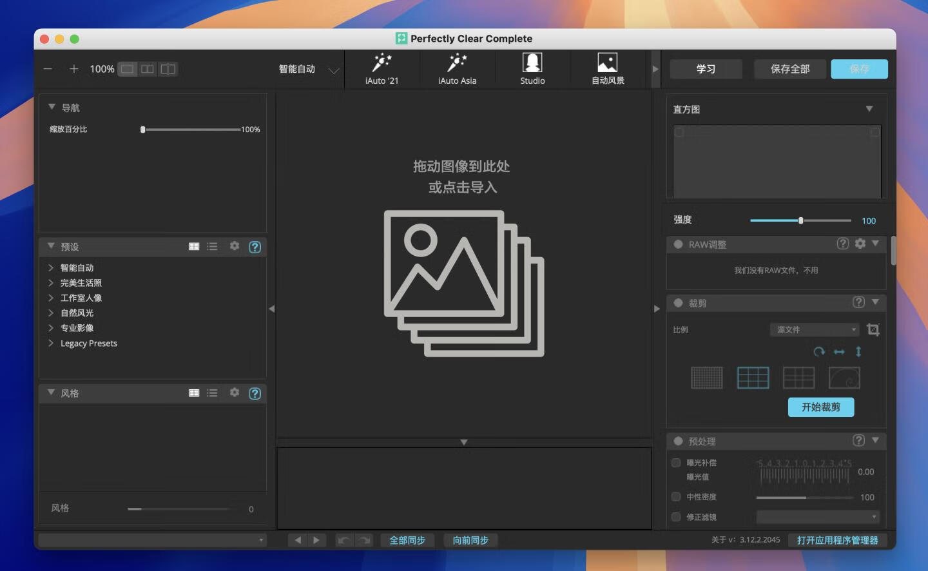Redo the last adjustment
This screenshot has height=571, width=928.
pyautogui.click(x=364, y=540)
